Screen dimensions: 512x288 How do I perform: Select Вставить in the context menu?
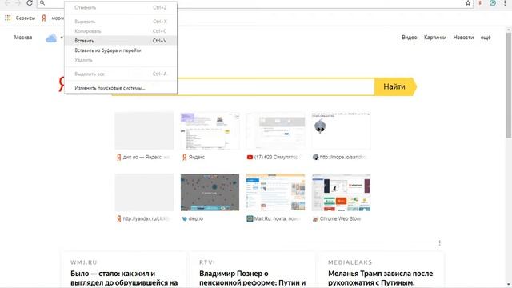[x=121, y=41]
